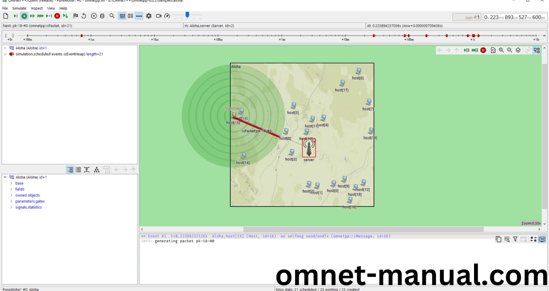Zoom in on the network canvas
Image resolution: width=549 pixels, height=291 pixels.
pyautogui.click(x=501, y=50)
